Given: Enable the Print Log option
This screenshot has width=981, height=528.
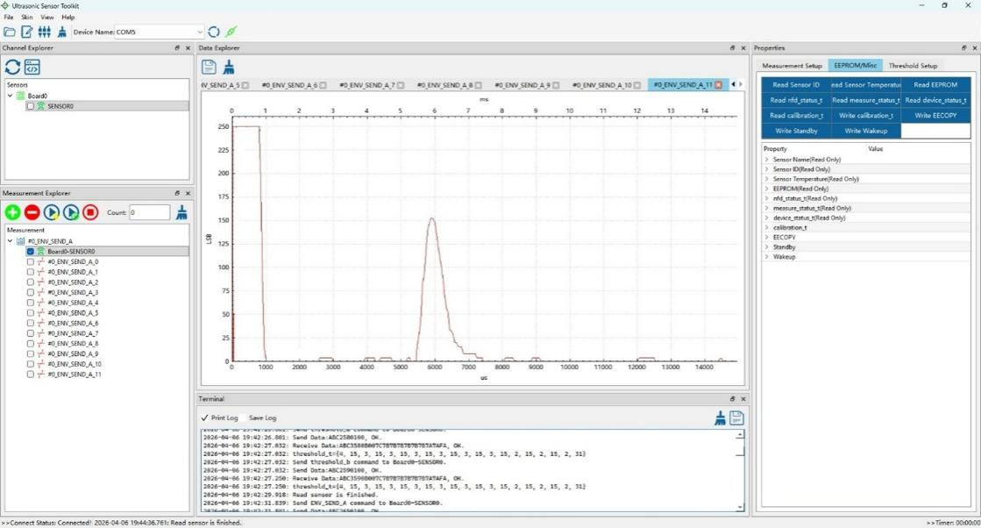Looking at the screenshot, I should (219, 418).
